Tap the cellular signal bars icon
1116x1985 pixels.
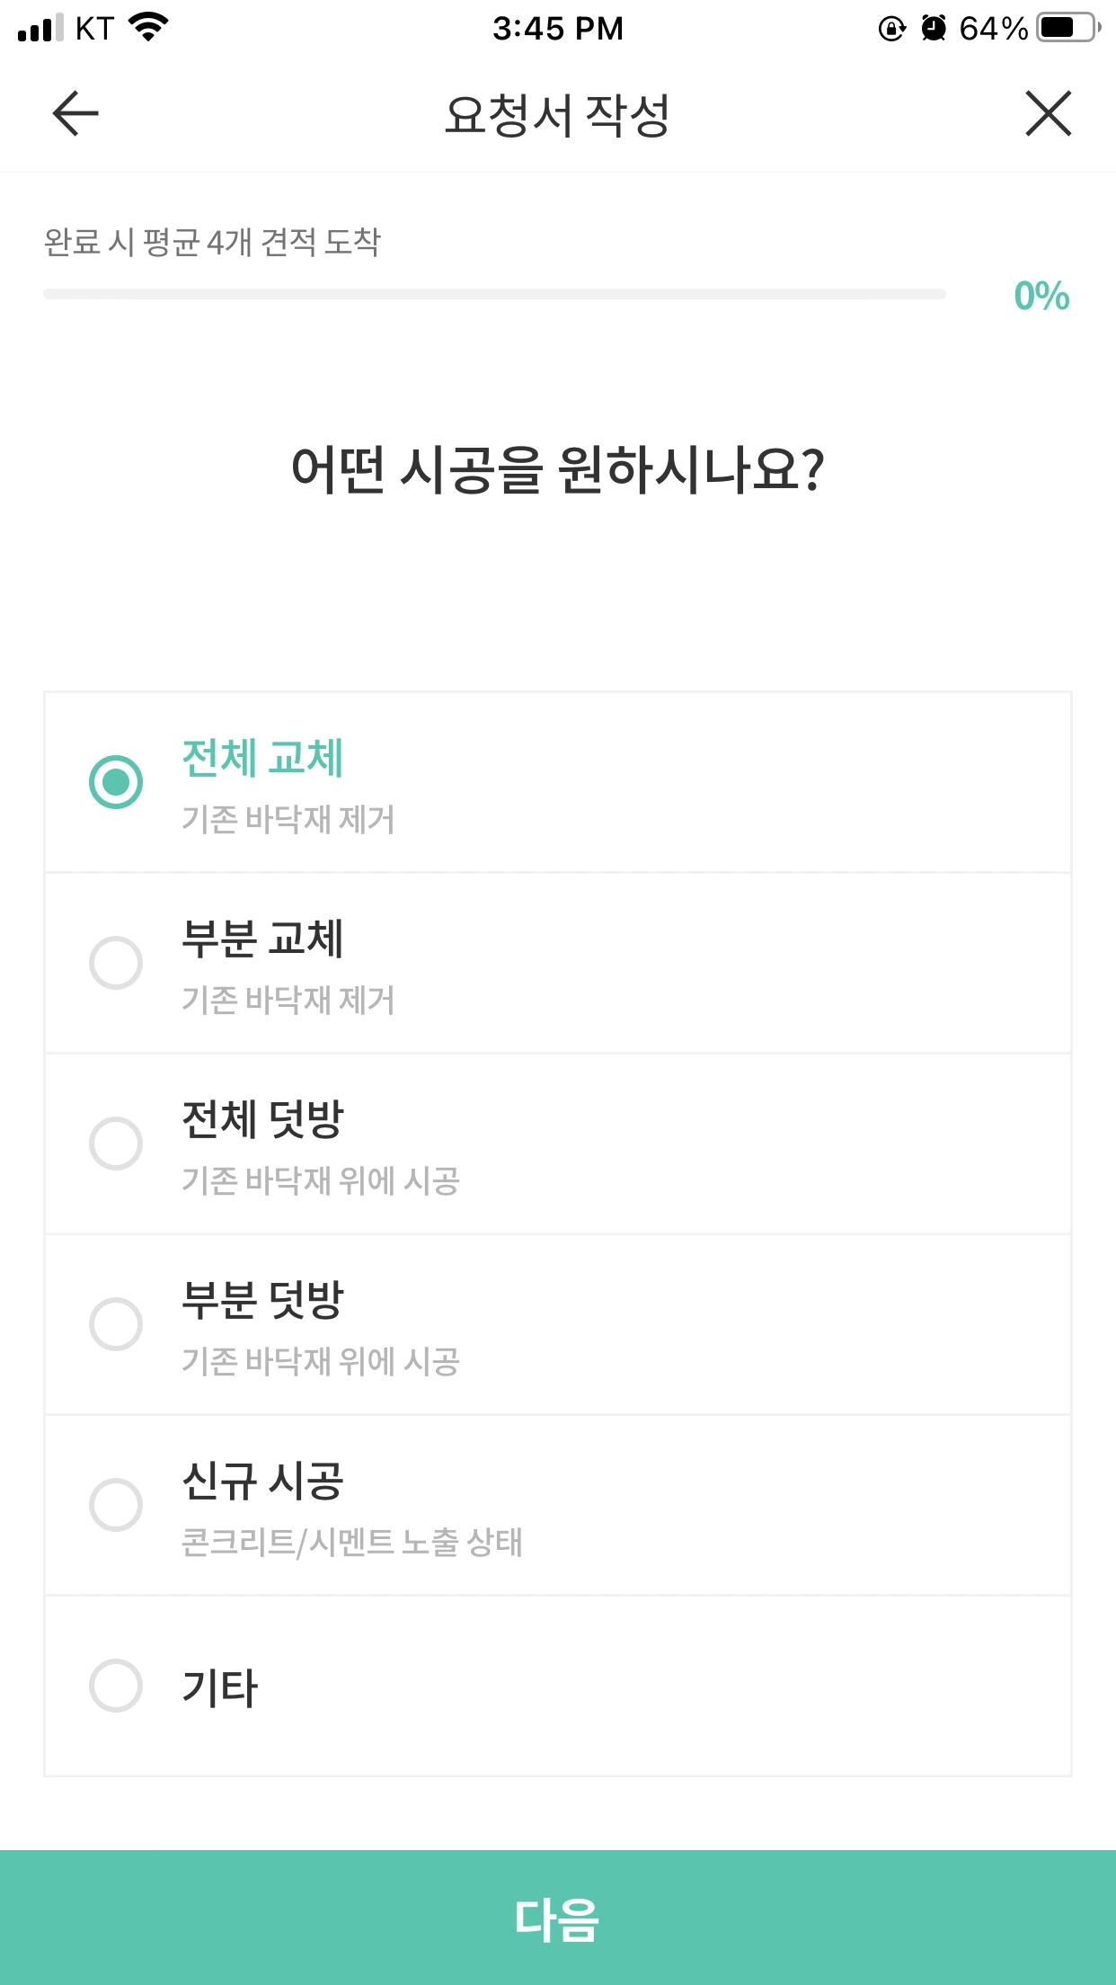pyautogui.click(x=40, y=28)
